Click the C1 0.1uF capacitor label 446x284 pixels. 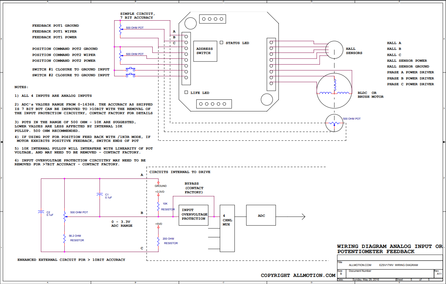point(109,196)
